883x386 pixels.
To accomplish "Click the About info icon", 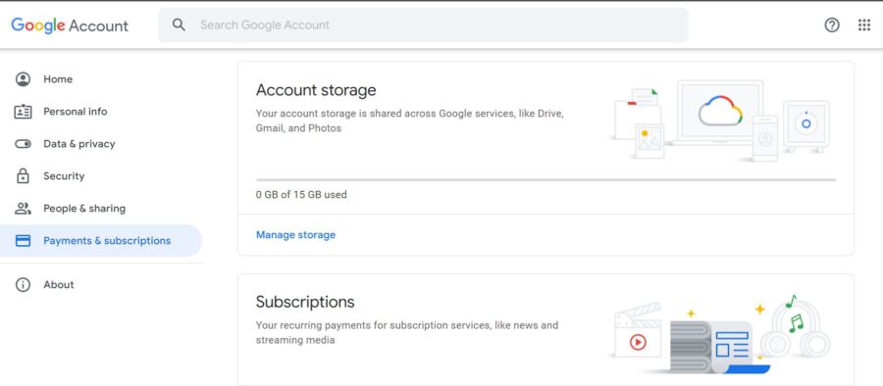I will (24, 285).
